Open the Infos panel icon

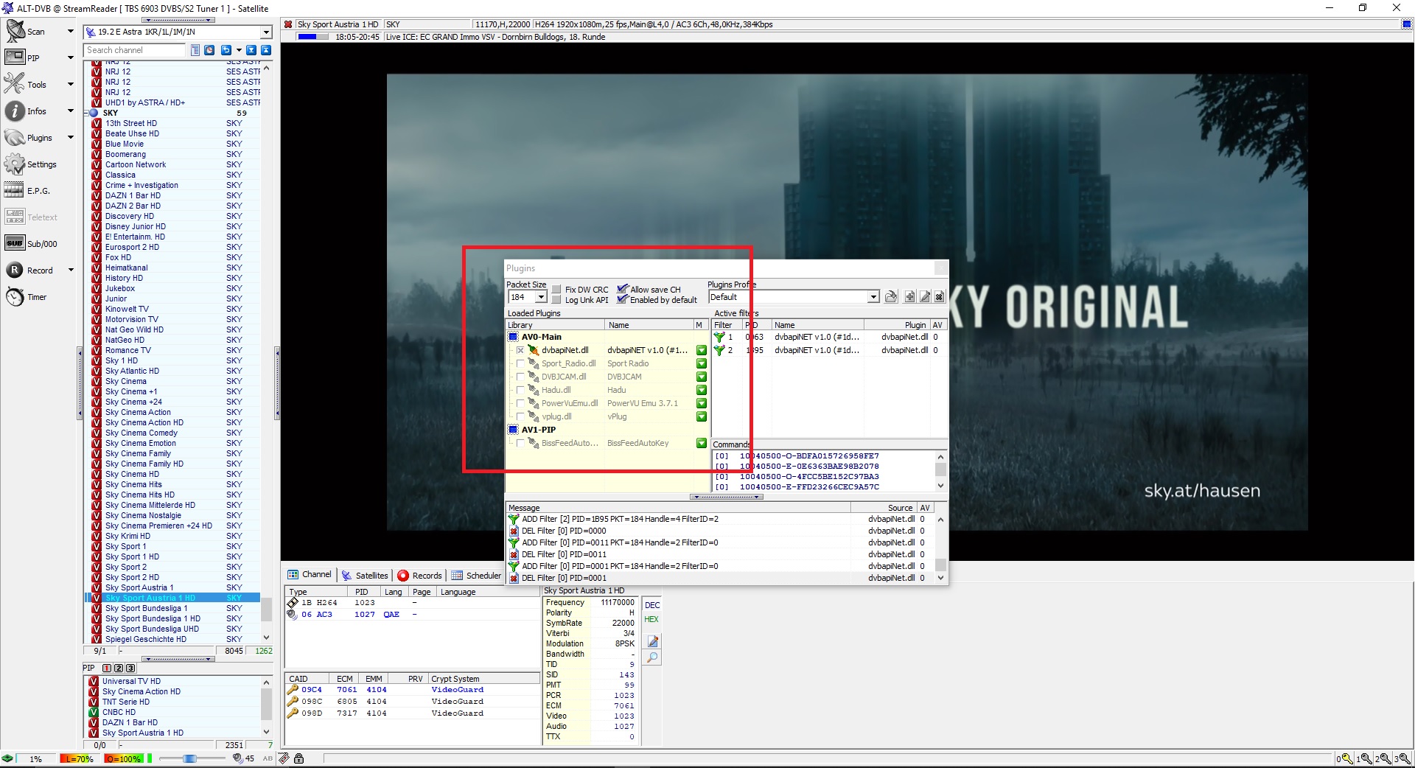(x=15, y=111)
